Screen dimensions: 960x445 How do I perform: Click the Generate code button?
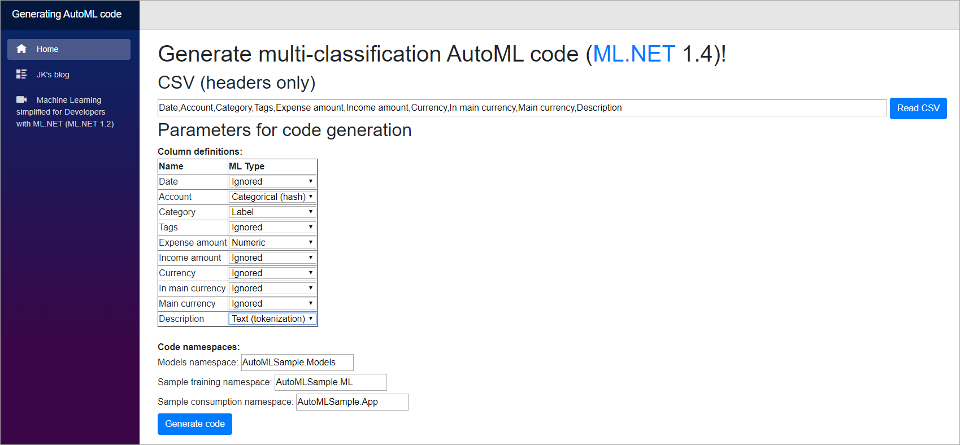click(x=195, y=424)
